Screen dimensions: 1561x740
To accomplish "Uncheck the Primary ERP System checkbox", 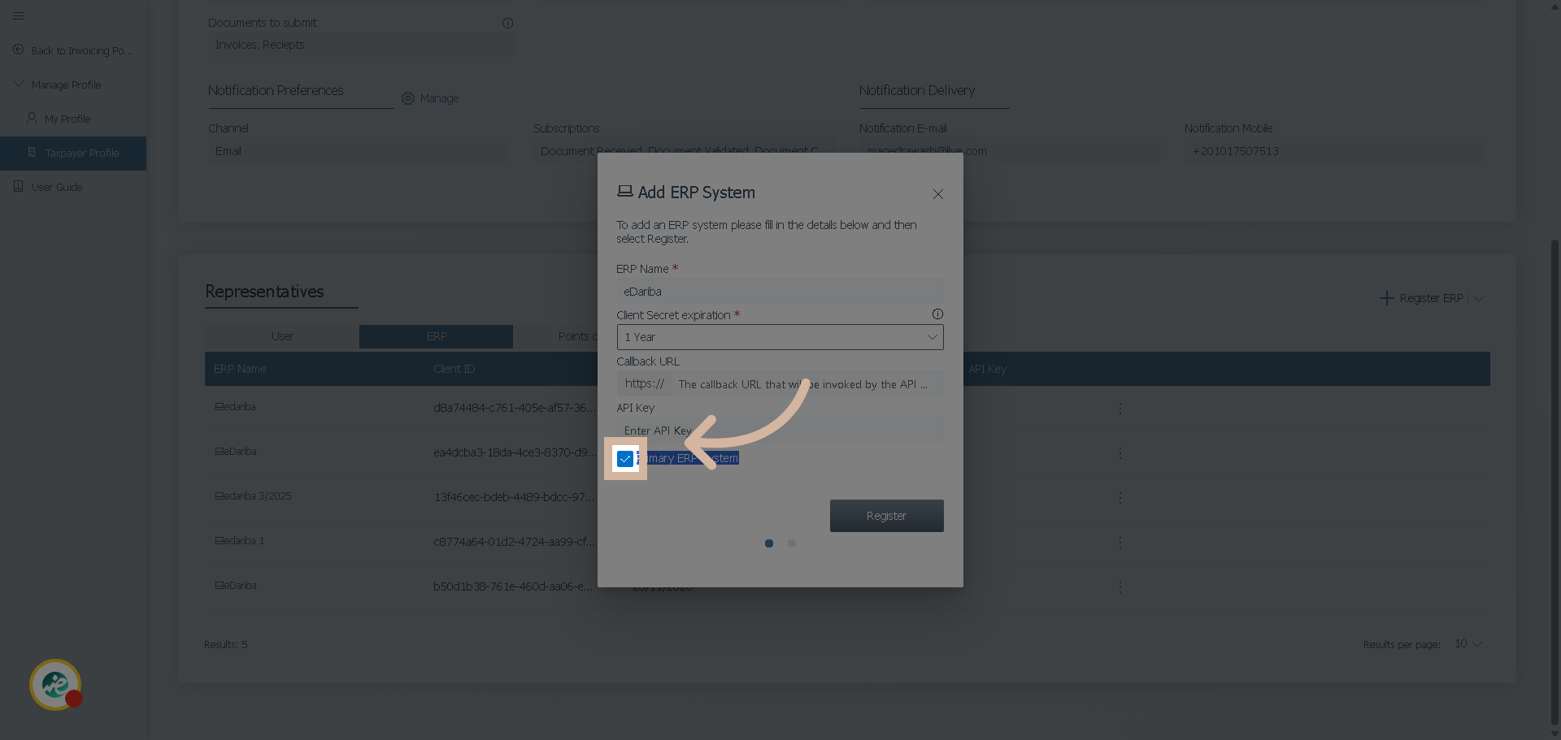I will pyautogui.click(x=624, y=459).
